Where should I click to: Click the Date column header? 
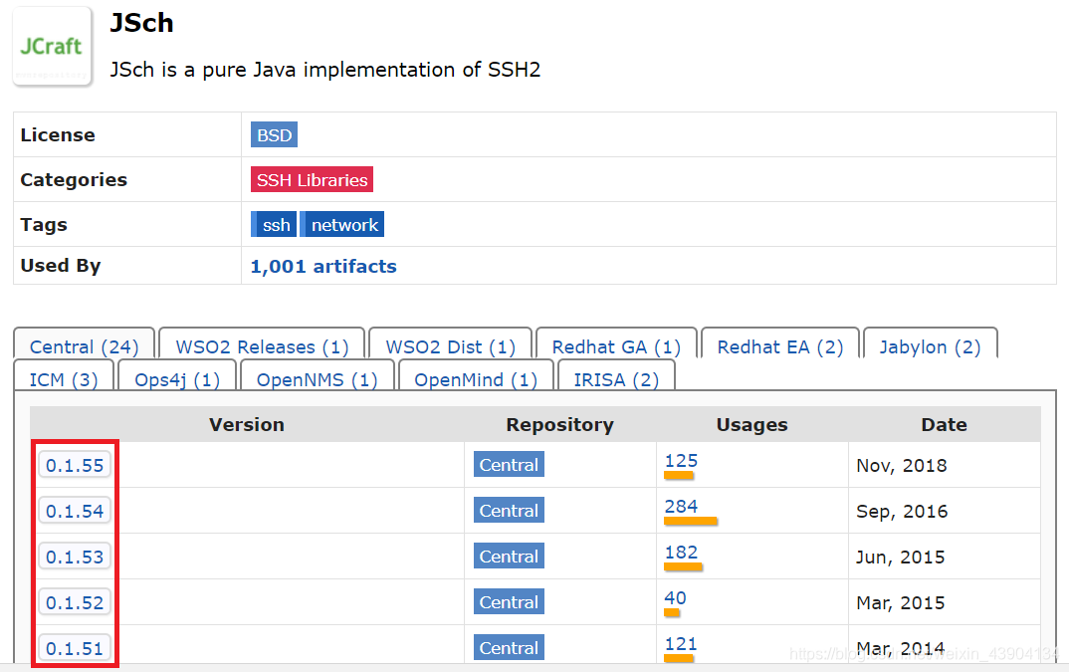click(945, 424)
